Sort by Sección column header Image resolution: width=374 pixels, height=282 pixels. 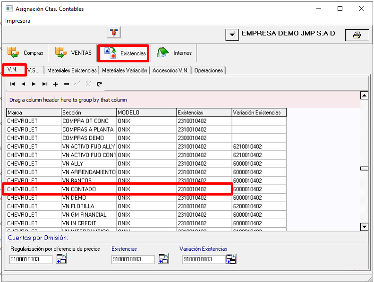pos(88,112)
